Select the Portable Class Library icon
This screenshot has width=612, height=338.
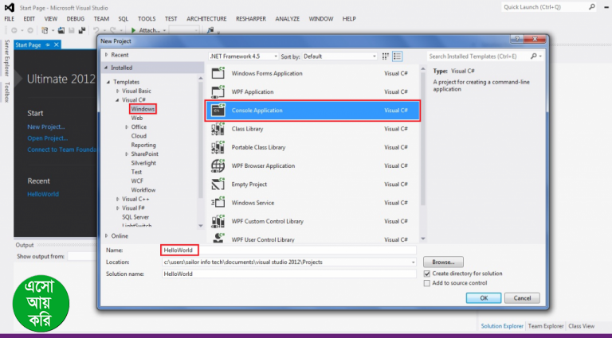(218, 147)
